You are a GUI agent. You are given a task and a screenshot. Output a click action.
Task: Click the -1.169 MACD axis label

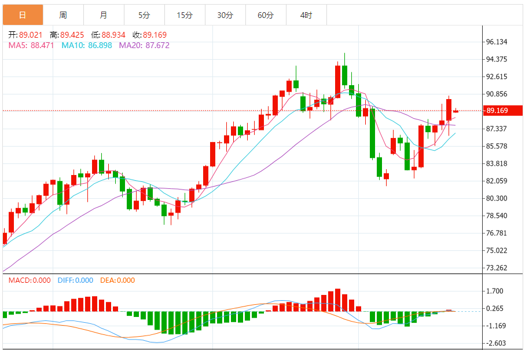coord(495,326)
